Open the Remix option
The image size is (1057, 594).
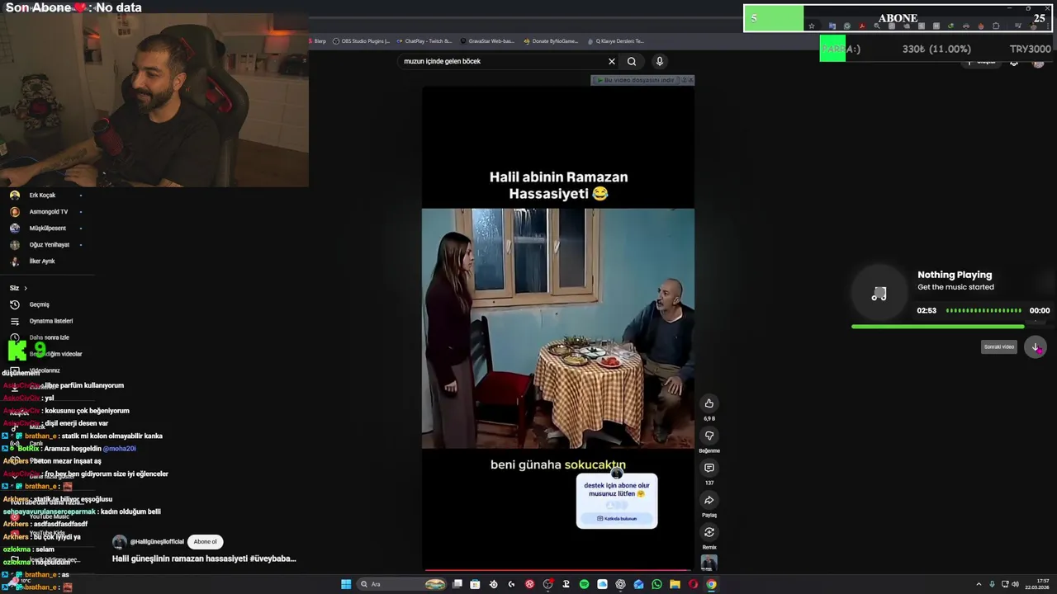point(709,532)
